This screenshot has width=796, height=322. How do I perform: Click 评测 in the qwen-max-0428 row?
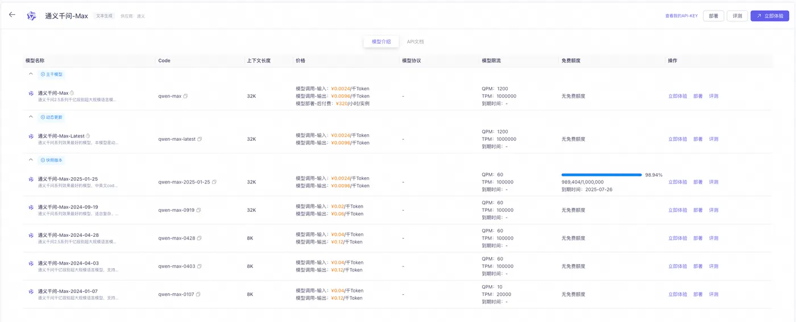pos(714,238)
